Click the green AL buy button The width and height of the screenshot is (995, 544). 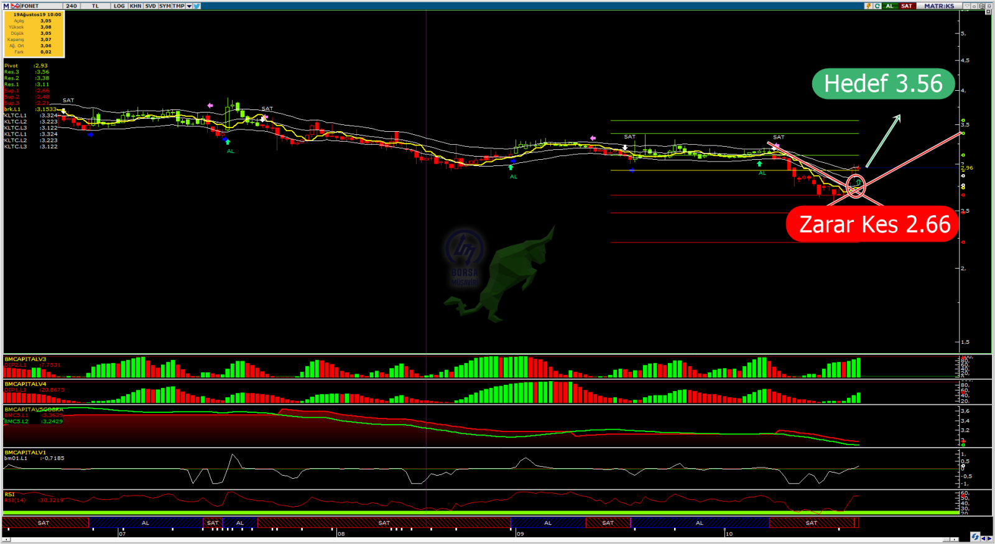point(890,6)
